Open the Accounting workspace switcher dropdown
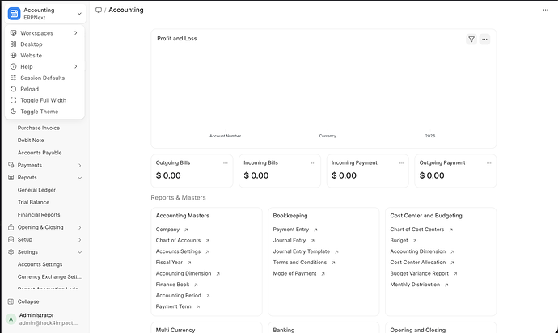The image size is (558, 333). click(x=79, y=14)
